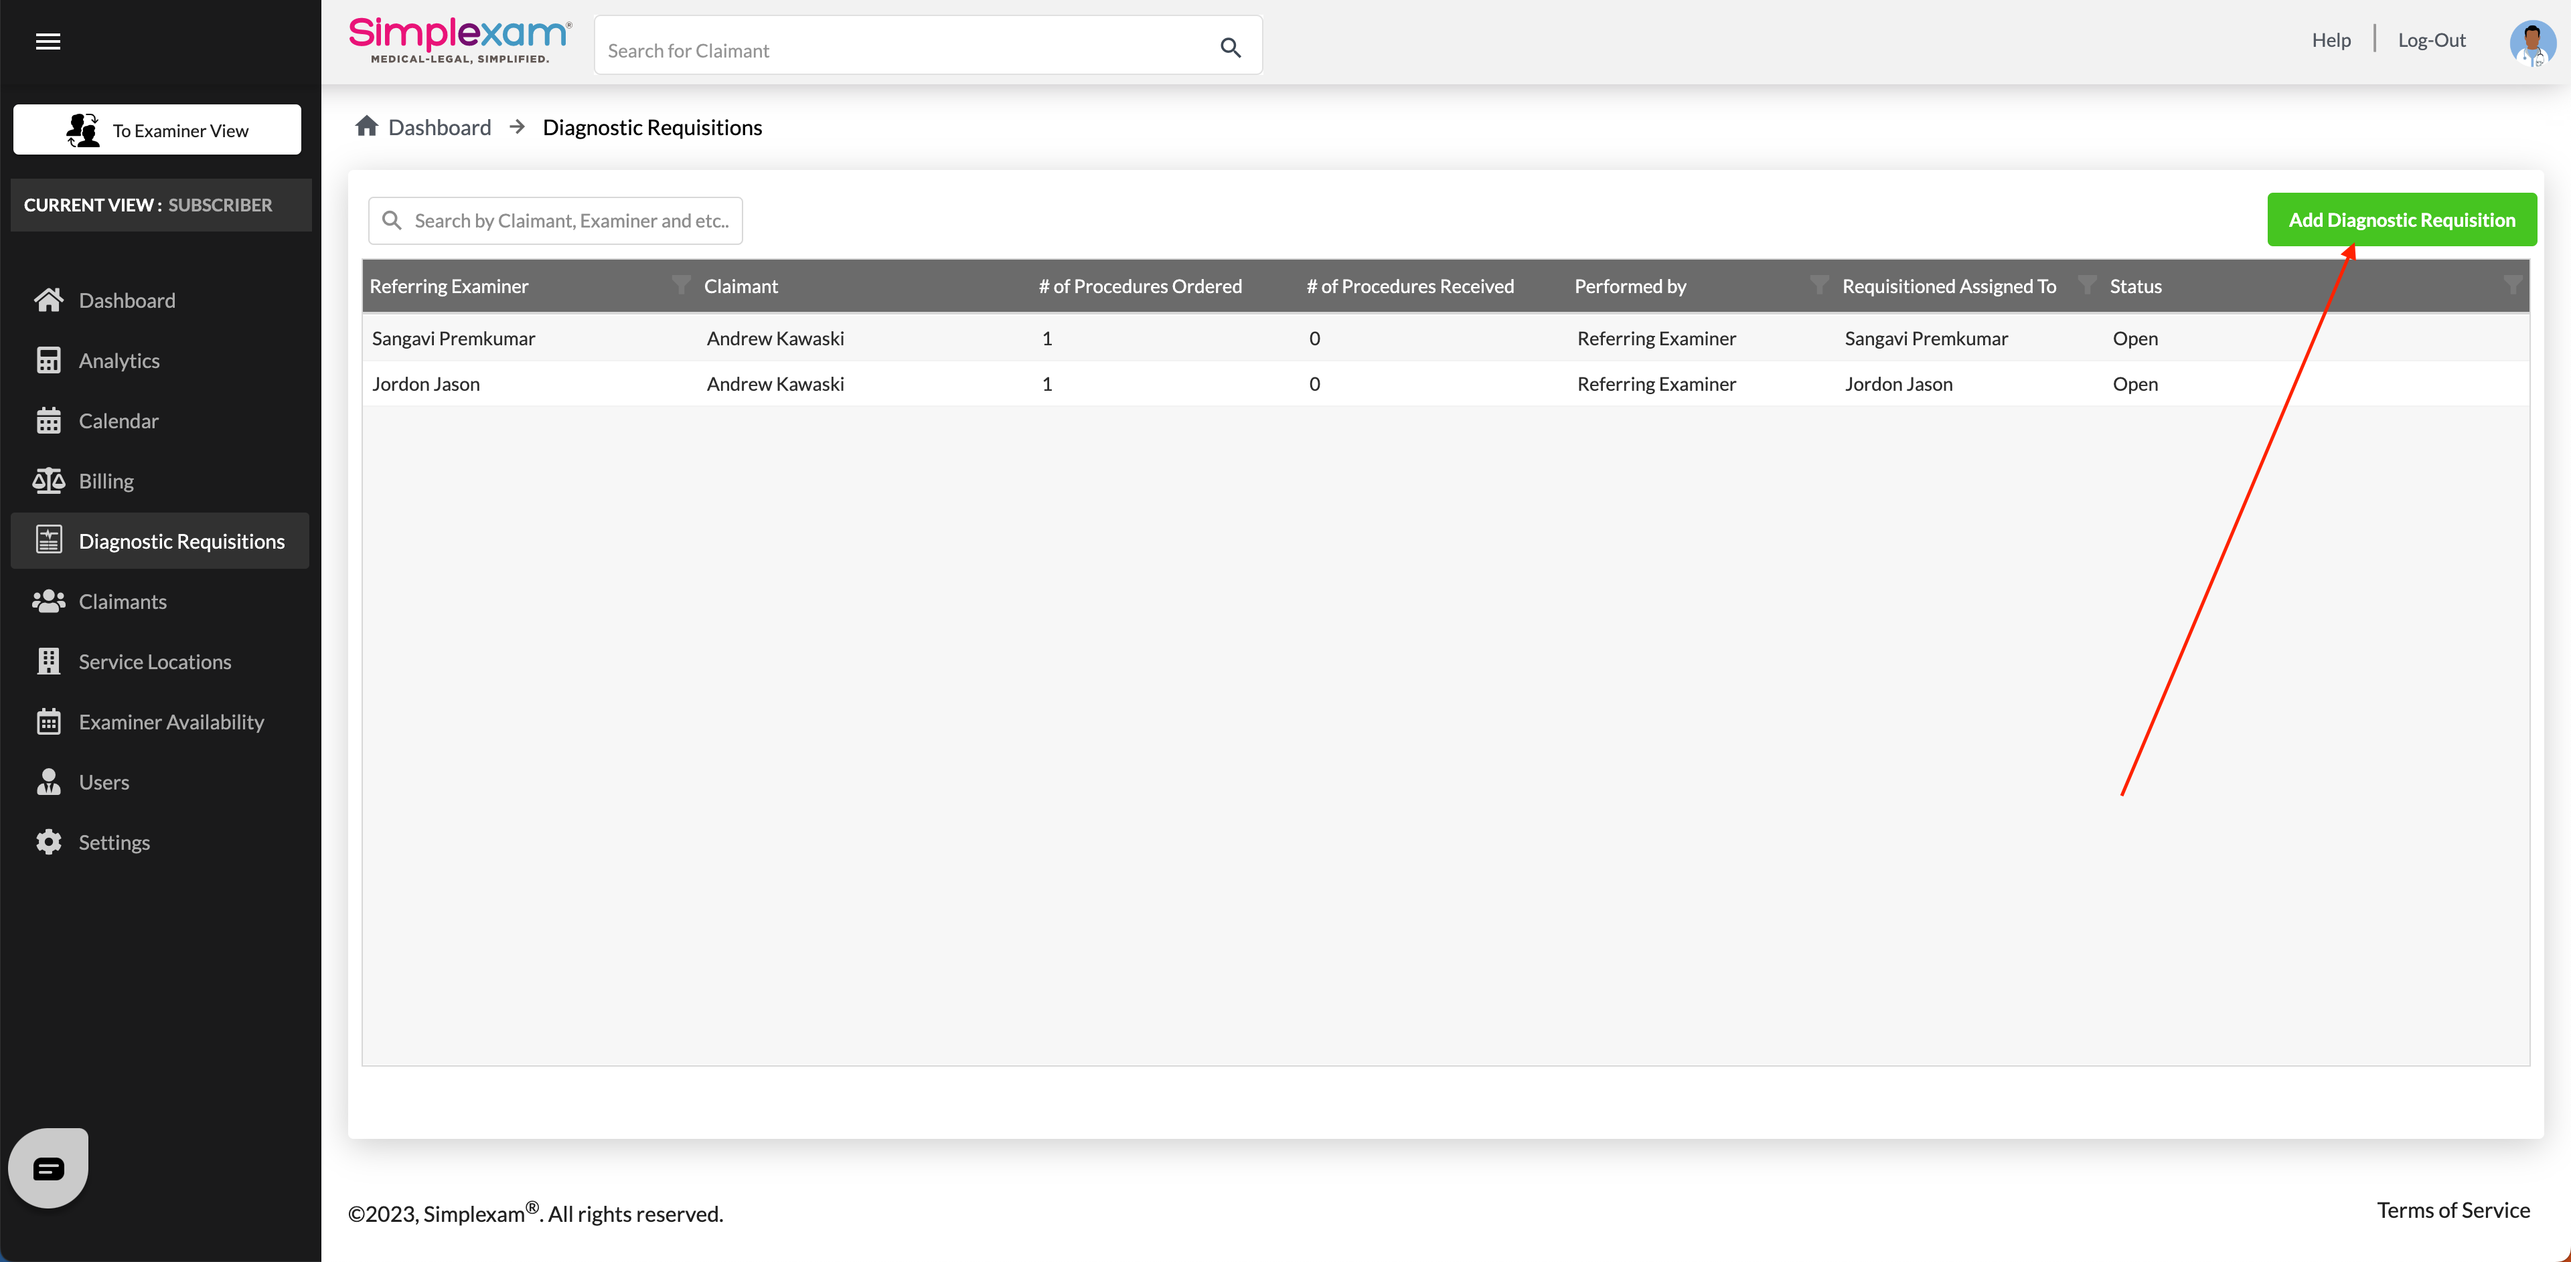The height and width of the screenshot is (1262, 2571).
Task: Open Status column filter
Action: tap(2512, 285)
